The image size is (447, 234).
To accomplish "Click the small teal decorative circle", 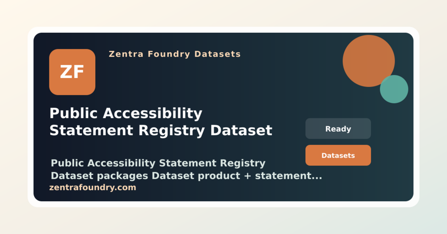I will (394, 89).
